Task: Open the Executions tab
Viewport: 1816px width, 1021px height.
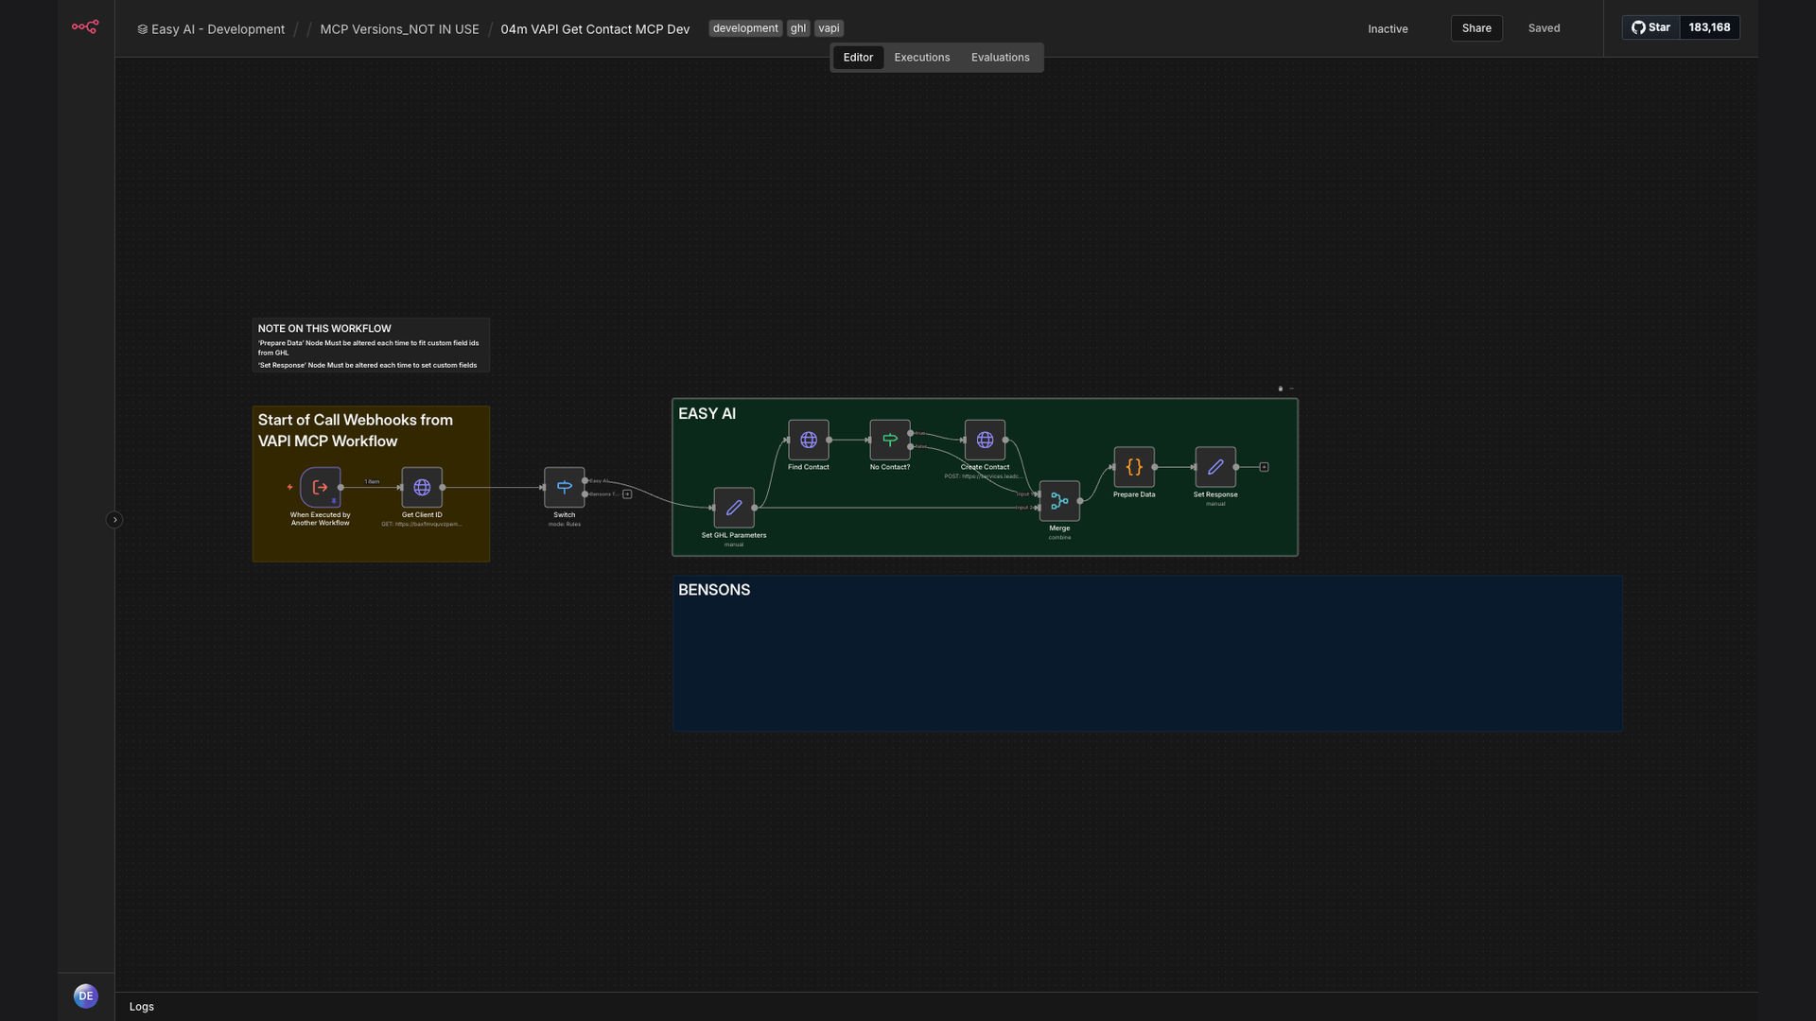Action: 922,58
